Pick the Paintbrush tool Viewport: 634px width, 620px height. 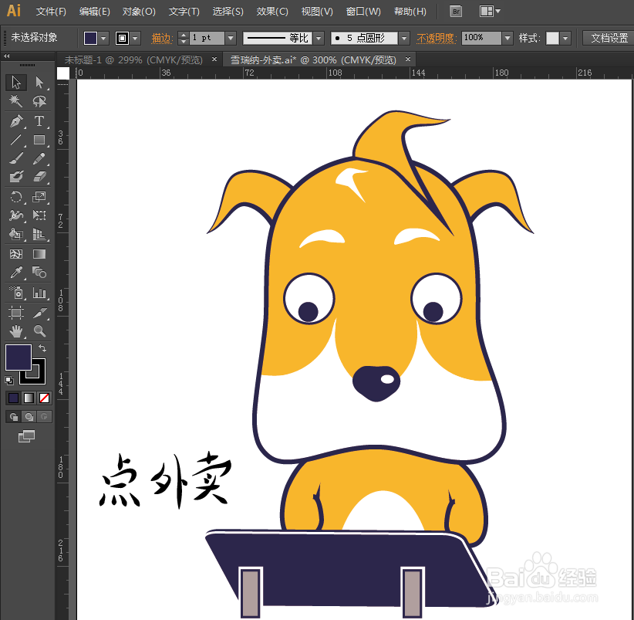15,158
